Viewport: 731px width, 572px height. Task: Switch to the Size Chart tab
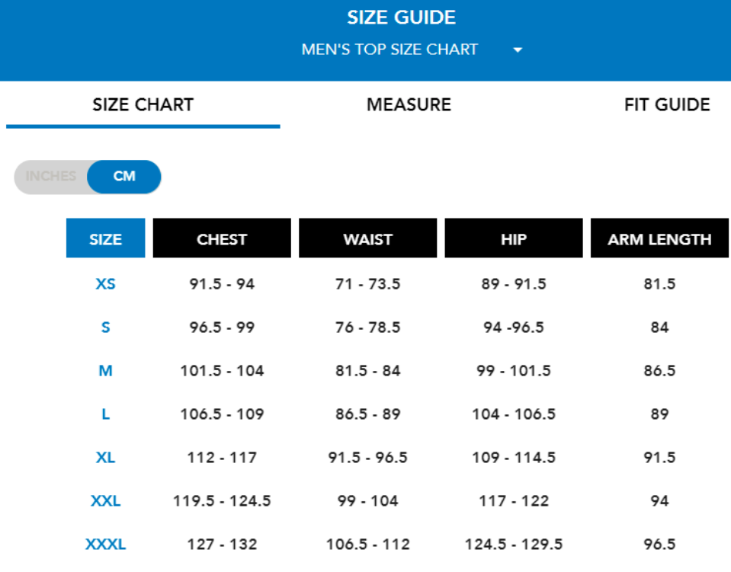pyautogui.click(x=143, y=104)
